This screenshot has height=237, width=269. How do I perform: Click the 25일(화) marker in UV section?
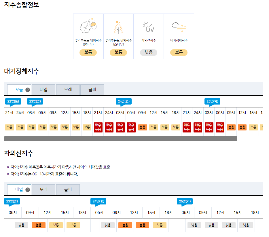(185, 202)
